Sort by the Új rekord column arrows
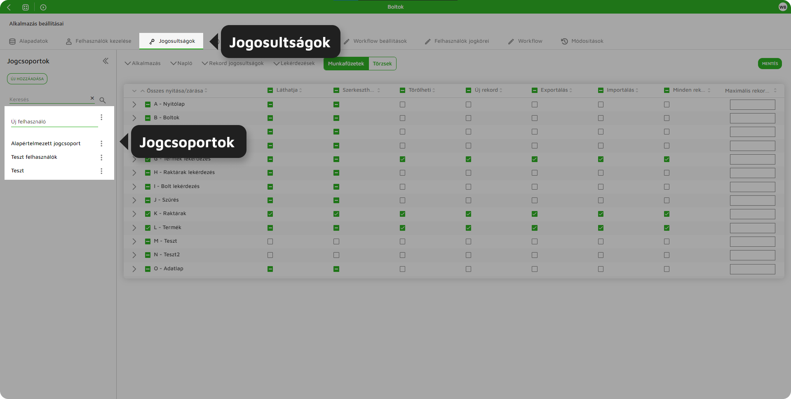Screen dimensions: 791x399 (501, 90)
